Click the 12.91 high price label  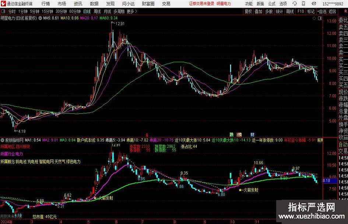(120, 24)
